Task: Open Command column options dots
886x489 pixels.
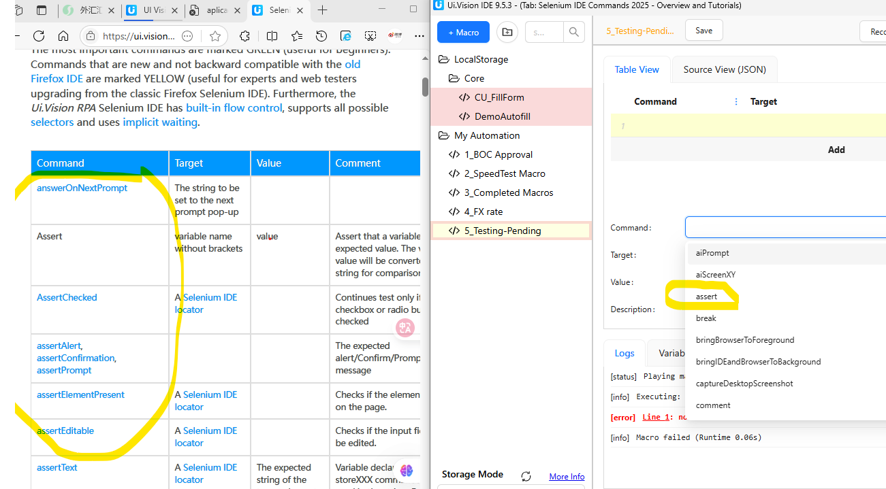Action: [x=736, y=101]
